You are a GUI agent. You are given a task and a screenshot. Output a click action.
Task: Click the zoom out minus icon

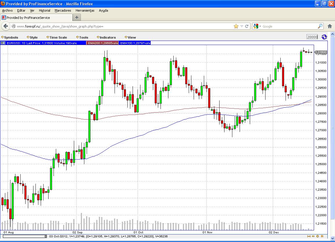click(313, 236)
